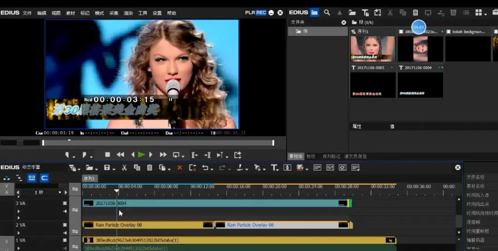498x251 pixels.
Task: Click the Stop button in the player
Action: (x=107, y=155)
